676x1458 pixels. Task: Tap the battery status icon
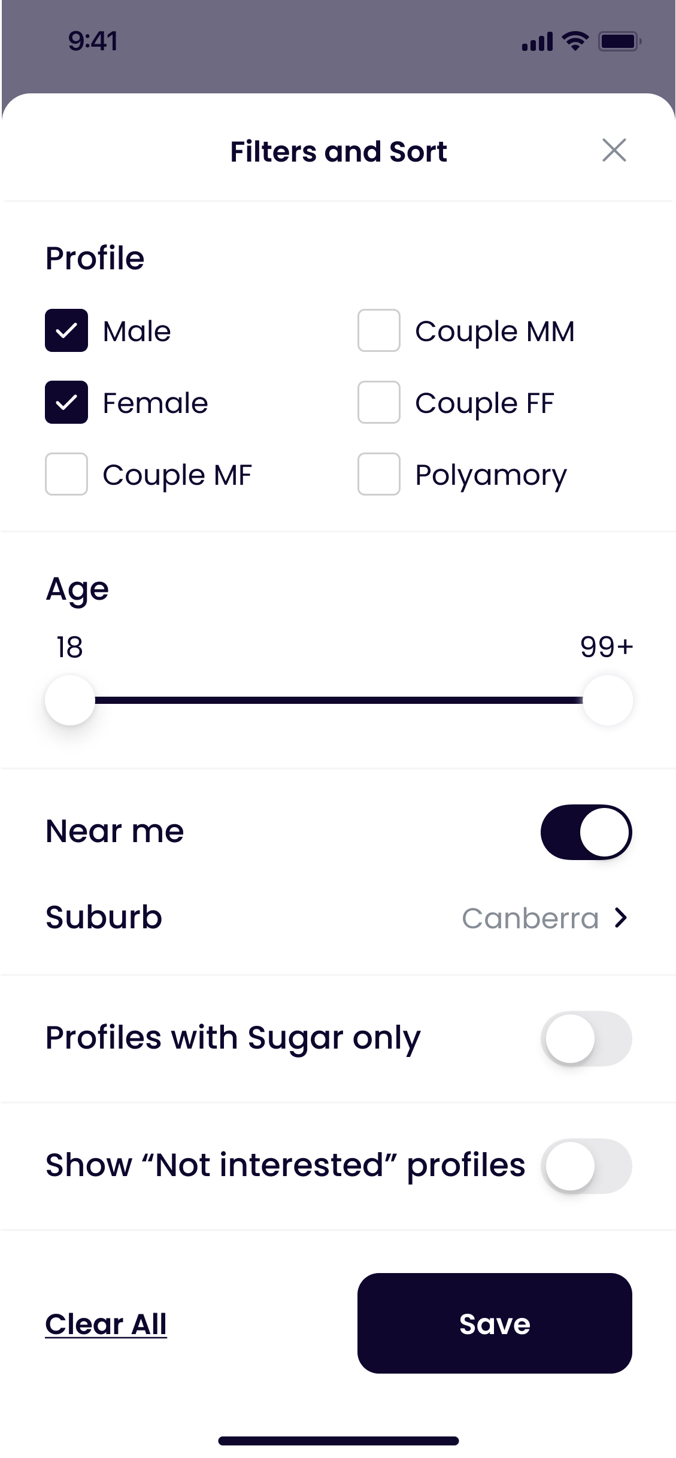620,41
